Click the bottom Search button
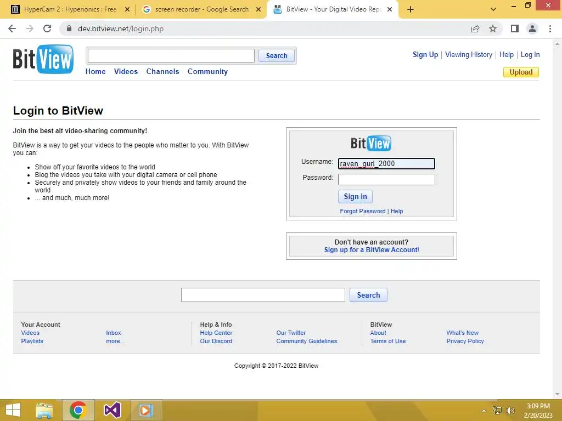The image size is (562, 421). pyautogui.click(x=368, y=295)
